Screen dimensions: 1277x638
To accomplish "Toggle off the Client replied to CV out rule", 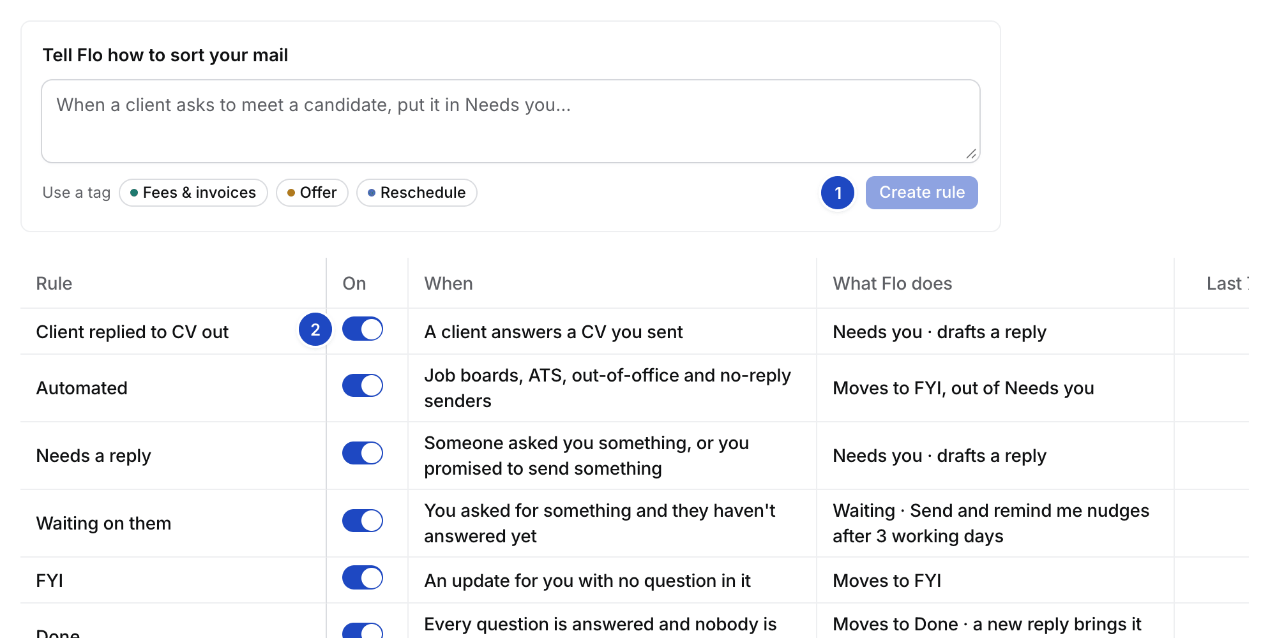I will click(363, 329).
